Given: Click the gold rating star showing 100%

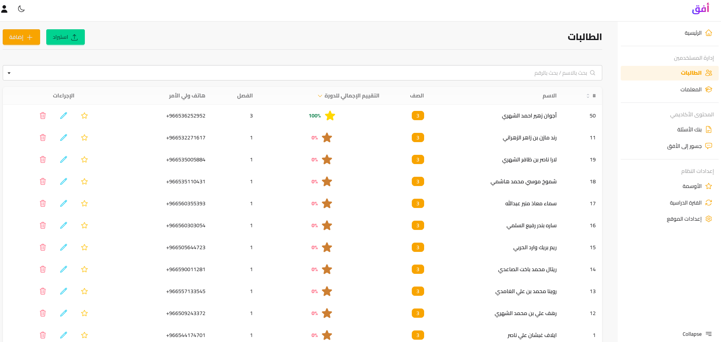Looking at the screenshot, I should (x=330, y=116).
